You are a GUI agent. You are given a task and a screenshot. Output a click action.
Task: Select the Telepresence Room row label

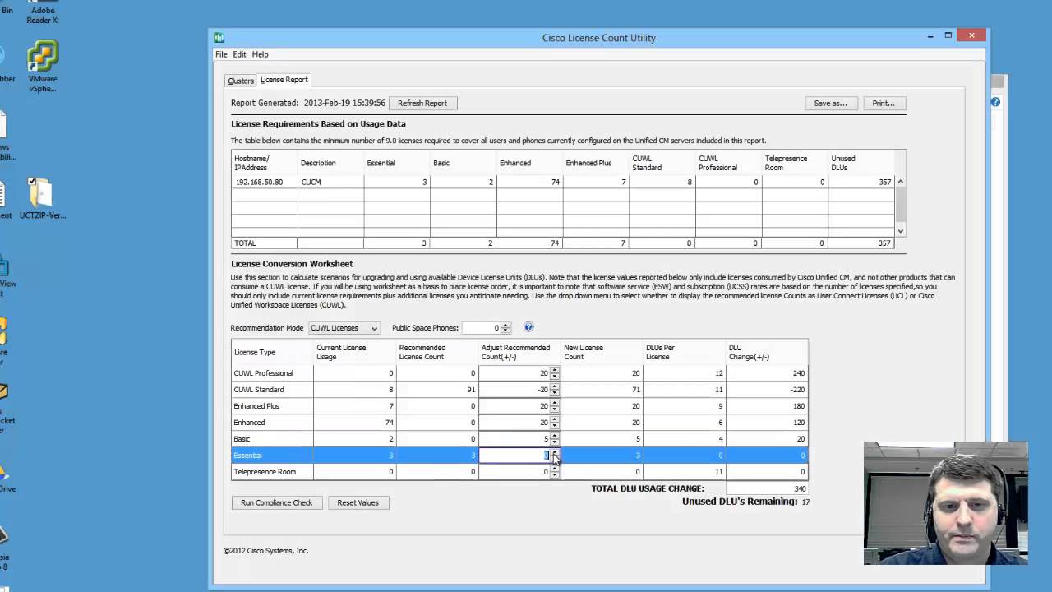(265, 472)
